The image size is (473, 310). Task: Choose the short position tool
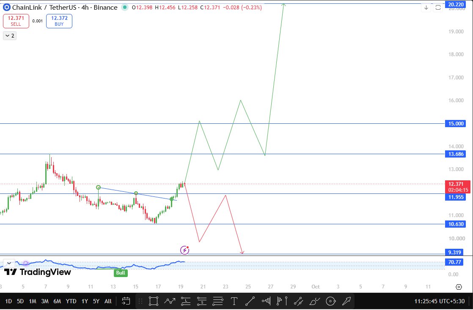[x=201, y=301]
